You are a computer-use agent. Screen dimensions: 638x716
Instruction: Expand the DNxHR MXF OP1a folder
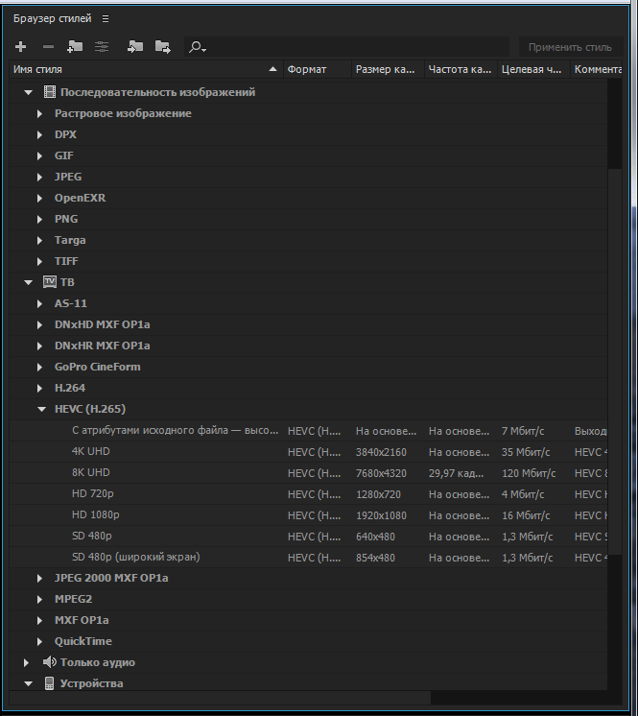click(x=39, y=346)
